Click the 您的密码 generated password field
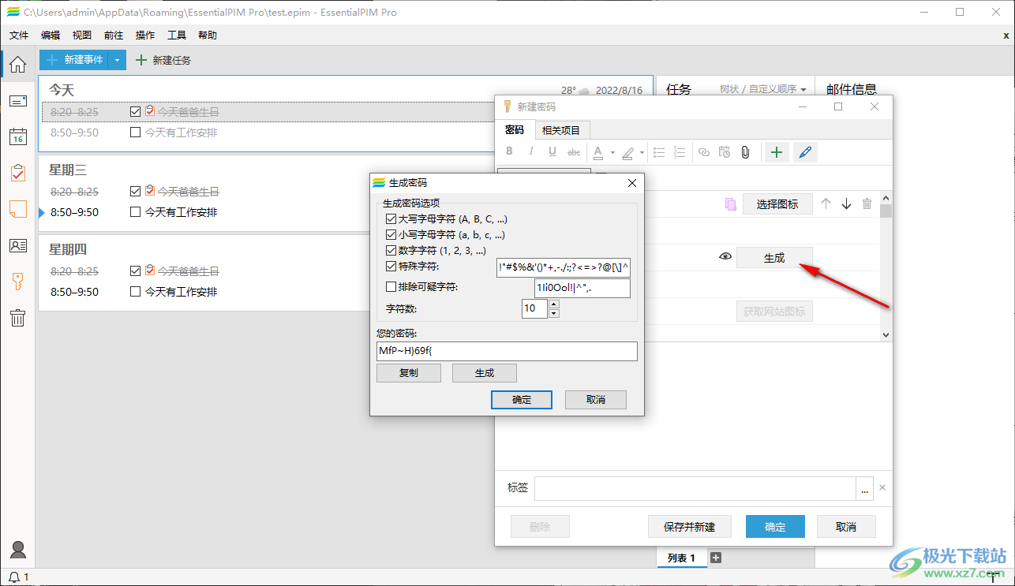 507,351
